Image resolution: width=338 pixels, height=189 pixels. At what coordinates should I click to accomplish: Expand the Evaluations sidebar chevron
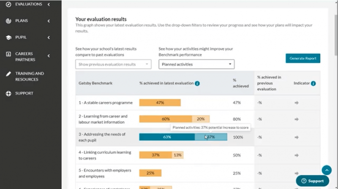pyautogui.click(x=49, y=4)
